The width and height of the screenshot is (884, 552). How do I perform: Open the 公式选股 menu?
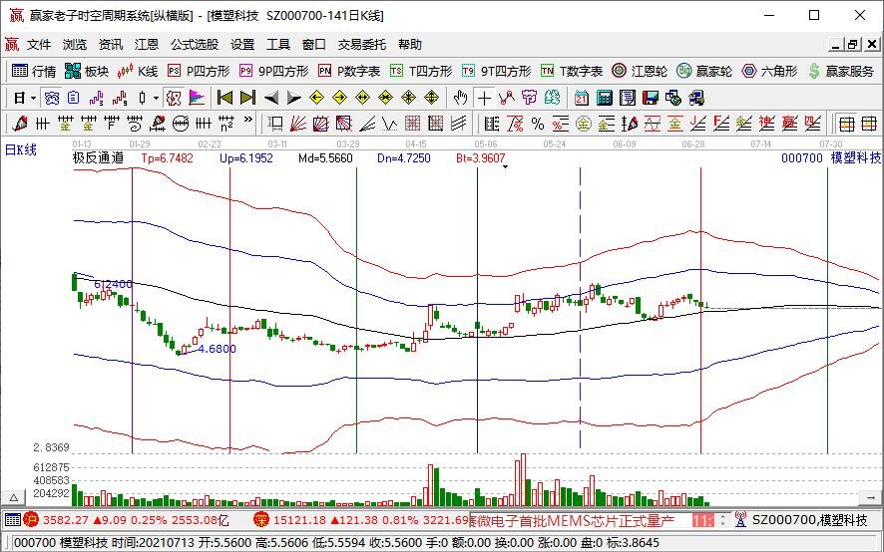195,45
